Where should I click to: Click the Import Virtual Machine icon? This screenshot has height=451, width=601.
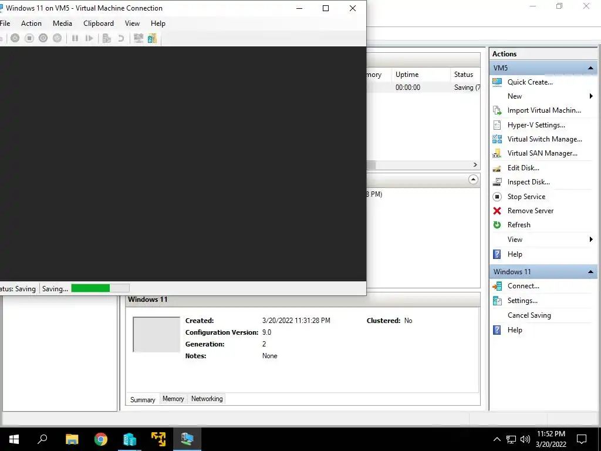click(x=497, y=110)
